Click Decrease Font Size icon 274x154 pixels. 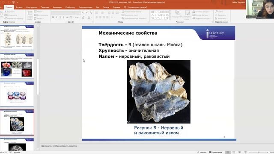[x=86, y=13]
